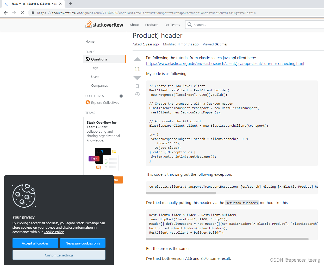Open the elasticsearch connecting.html link
Image resolution: width=324 pixels, height=265 pixels.
pos(225,63)
